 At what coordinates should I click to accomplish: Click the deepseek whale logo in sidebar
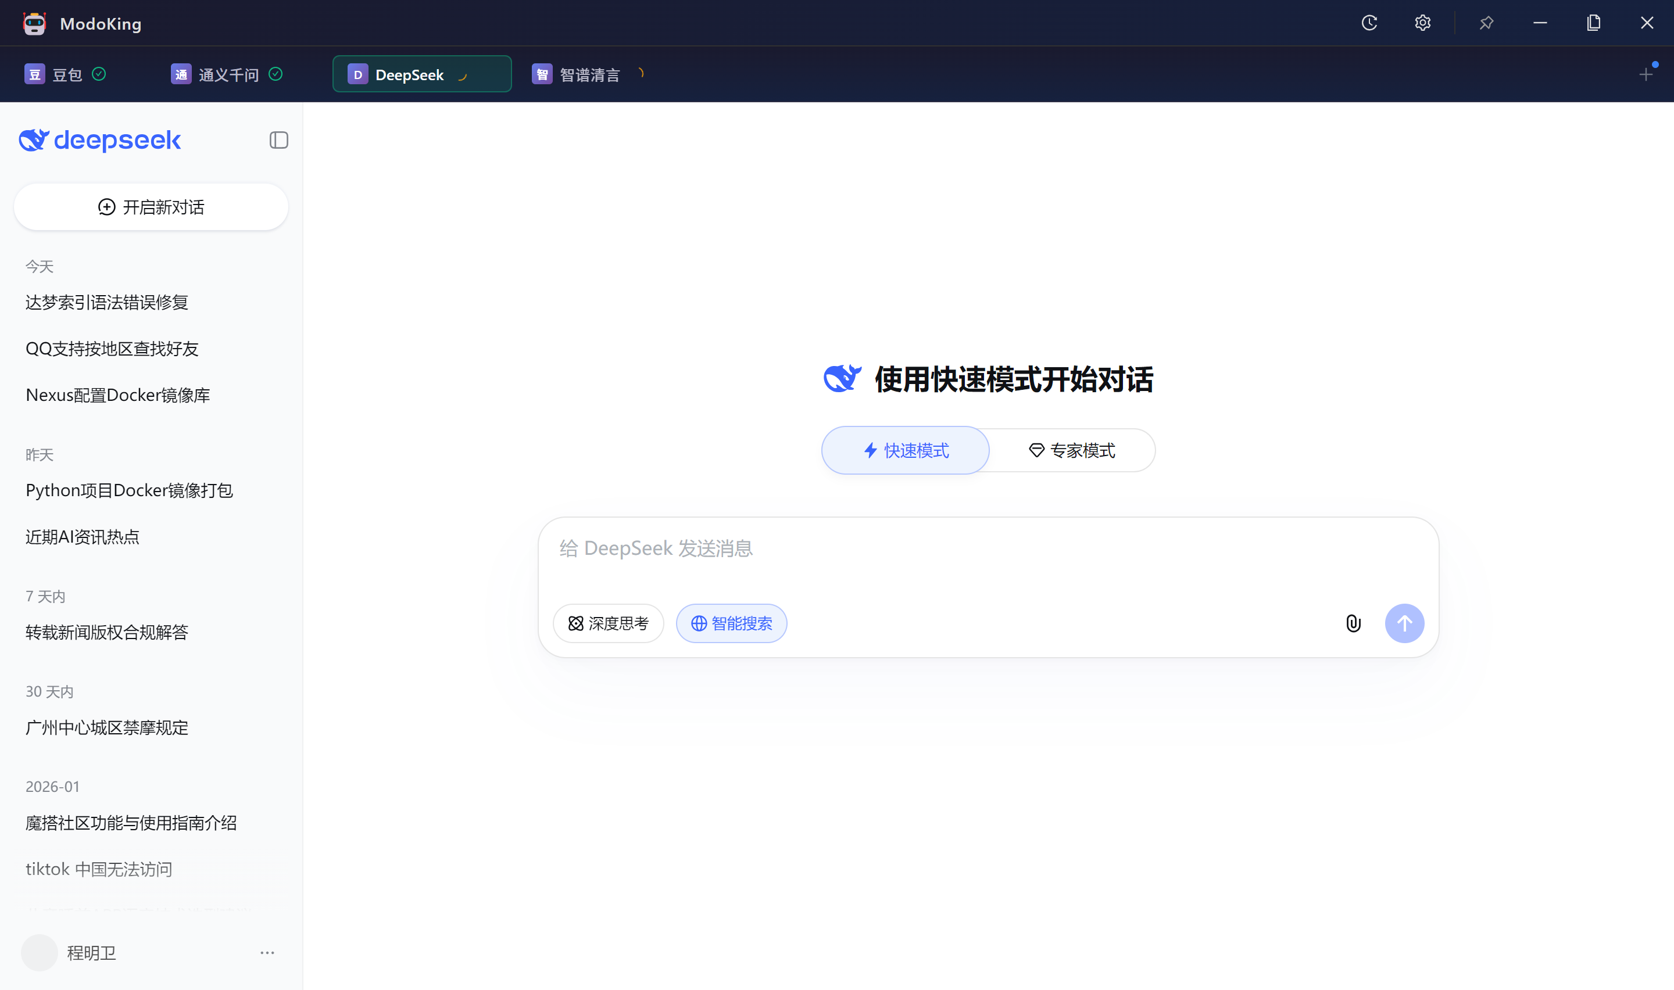(34, 140)
